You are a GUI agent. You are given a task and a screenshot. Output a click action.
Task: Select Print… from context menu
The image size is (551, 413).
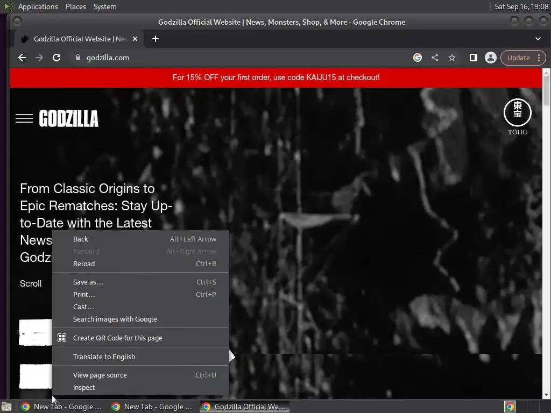pyautogui.click(x=140, y=294)
